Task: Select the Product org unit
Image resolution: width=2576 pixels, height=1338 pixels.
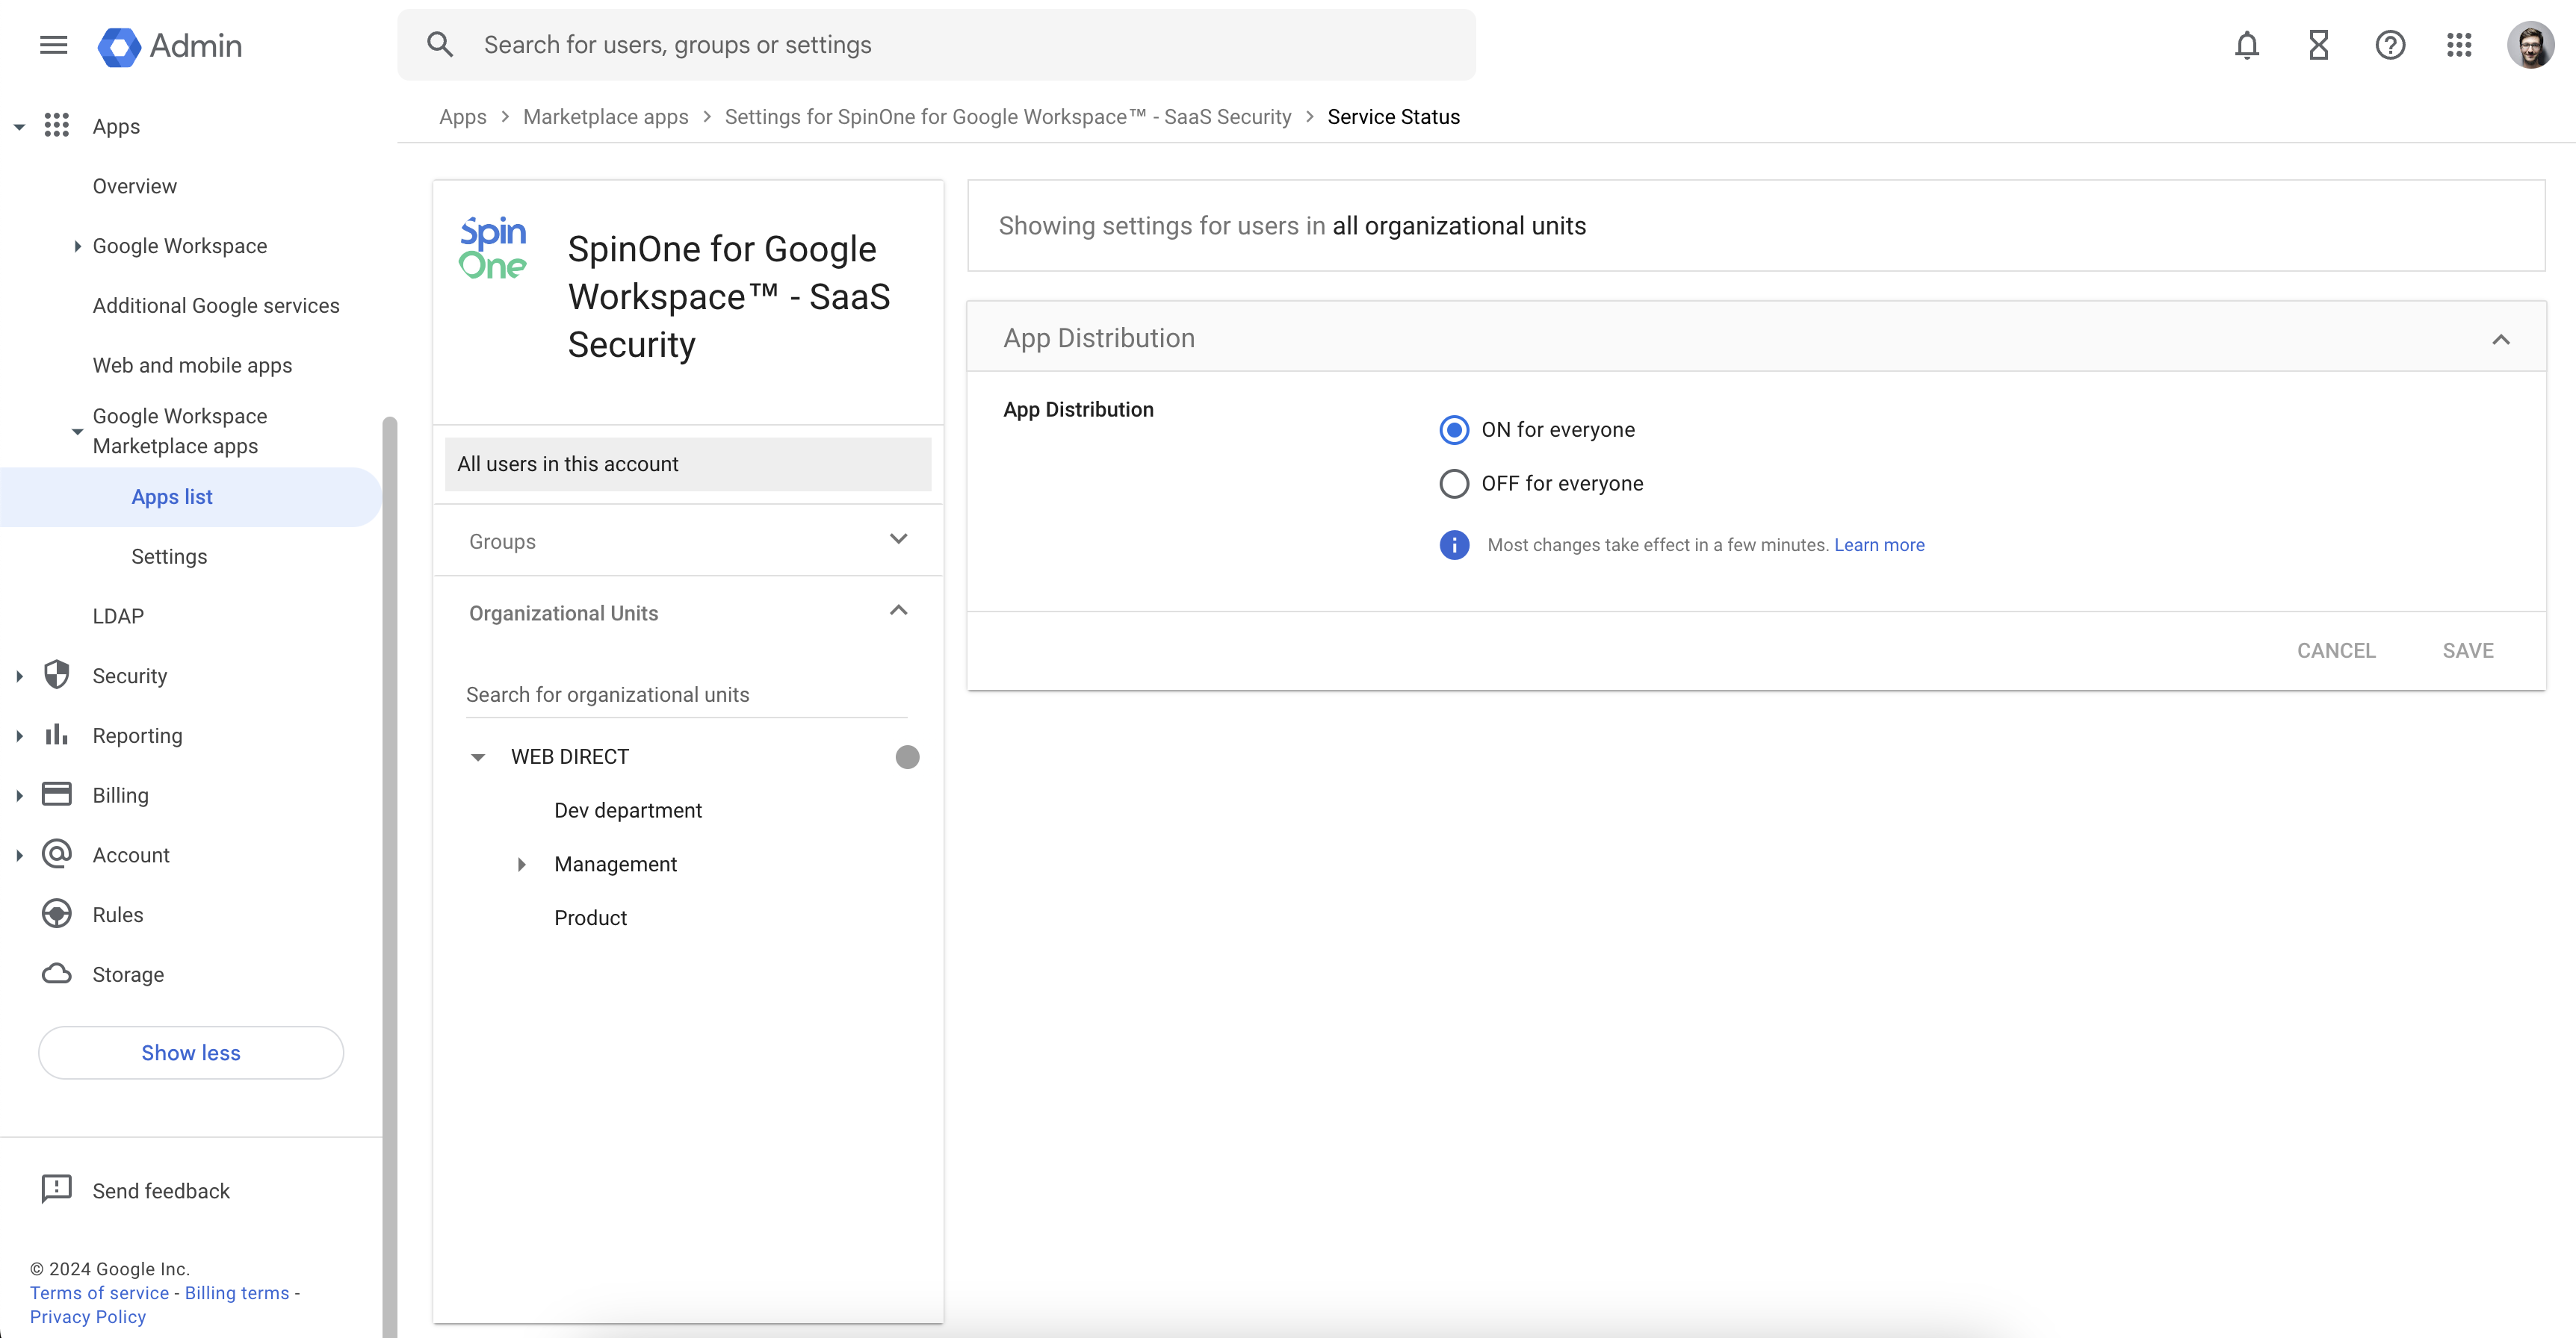Action: pyautogui.click(x=590, y=918)
